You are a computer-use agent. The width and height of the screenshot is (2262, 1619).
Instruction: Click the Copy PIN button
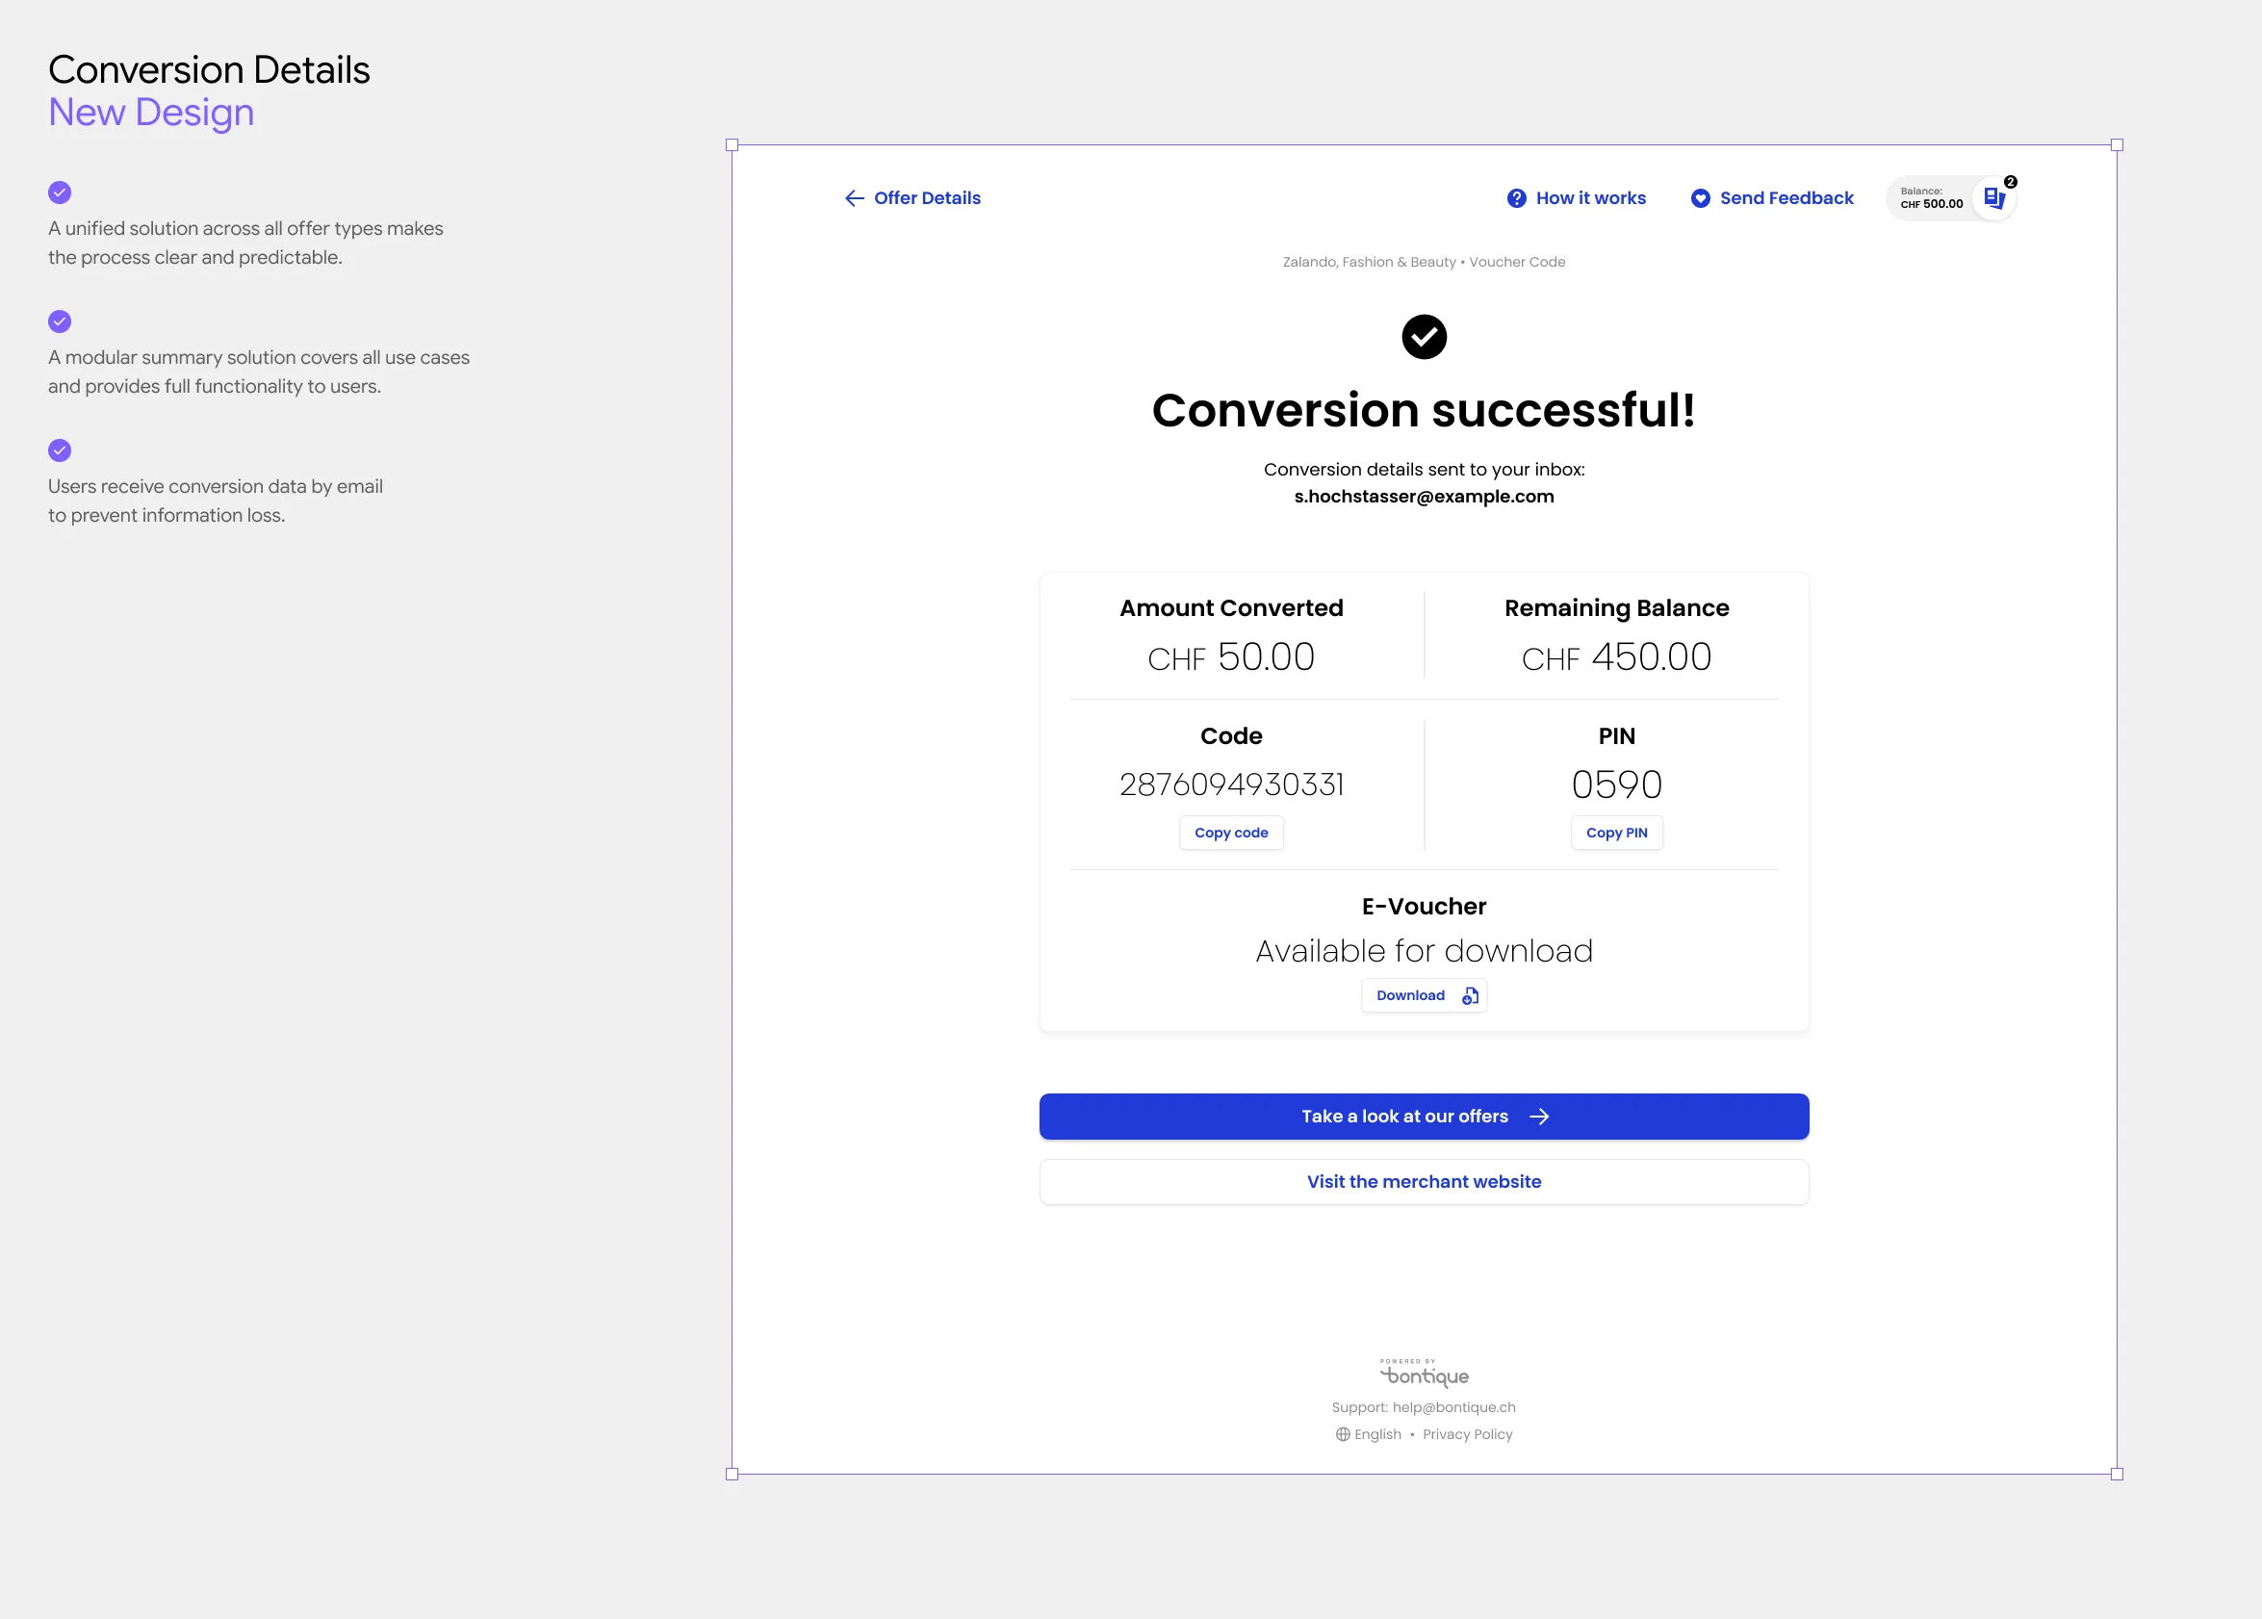(x=1616, y=833)
